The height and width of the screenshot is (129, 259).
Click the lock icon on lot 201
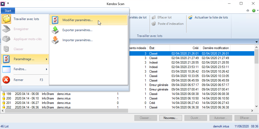click(x=4, y=103)
